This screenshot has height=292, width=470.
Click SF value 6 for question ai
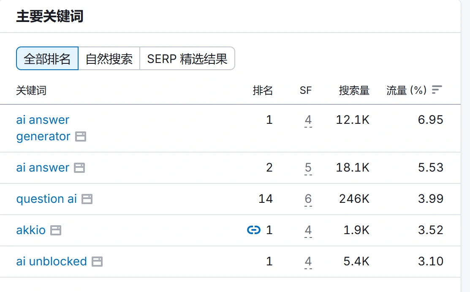click(308, 199)
